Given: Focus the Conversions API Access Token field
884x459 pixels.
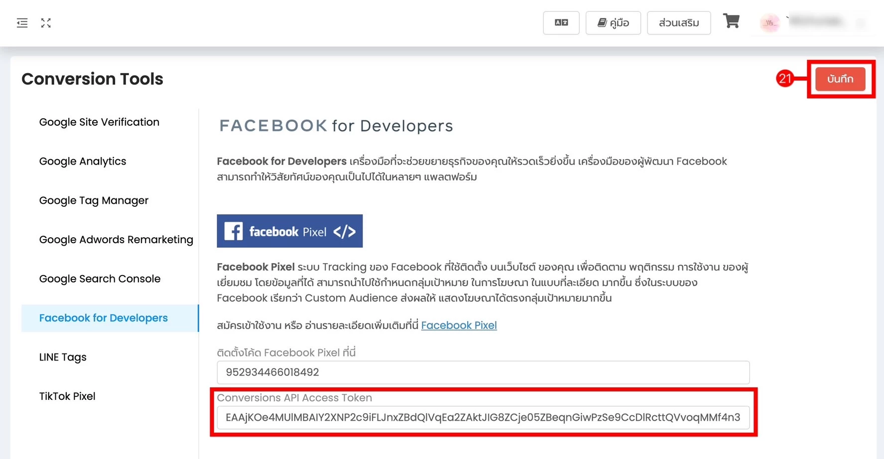Looking at the screenshot, I should click(483, 418).
